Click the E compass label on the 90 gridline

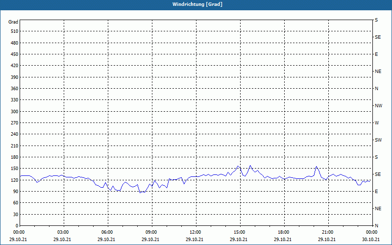[376, 192]
